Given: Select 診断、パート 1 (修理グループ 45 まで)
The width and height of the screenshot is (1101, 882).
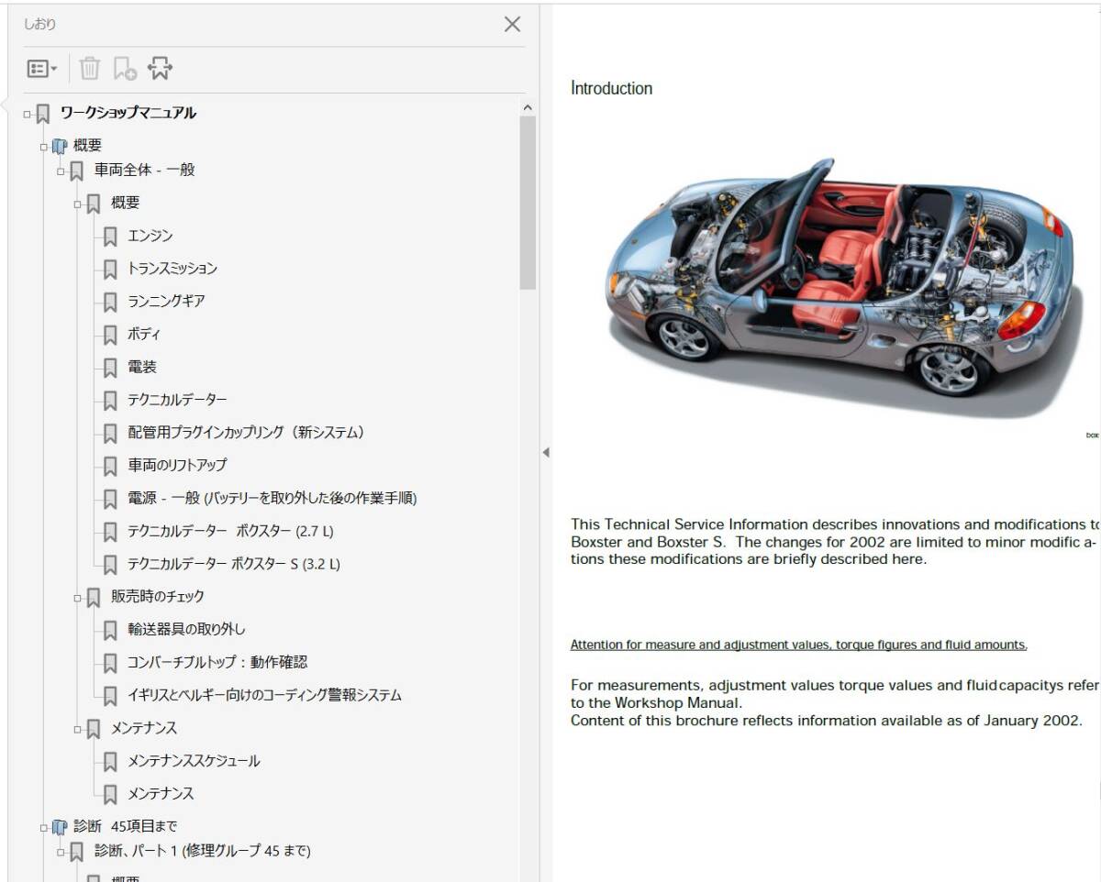Looking at the screenshot, I should click(x=203, y=851).
